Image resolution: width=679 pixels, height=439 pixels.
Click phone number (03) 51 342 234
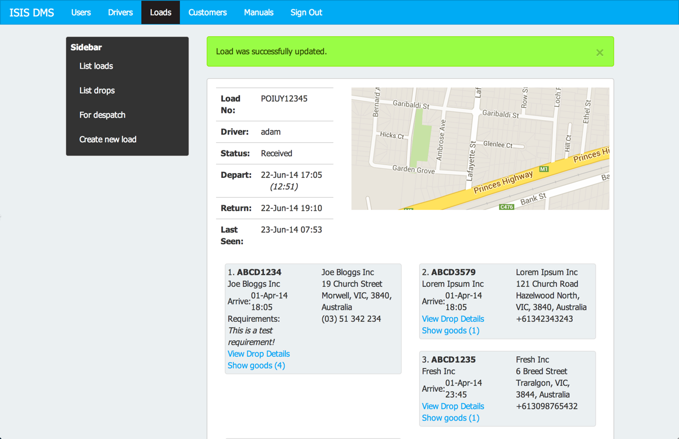pos(351,319)
